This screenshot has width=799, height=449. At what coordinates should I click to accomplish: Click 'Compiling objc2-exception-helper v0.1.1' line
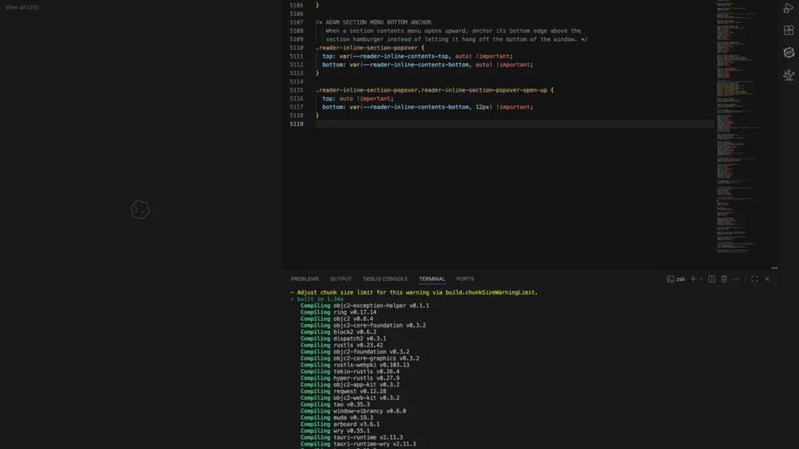365,306
